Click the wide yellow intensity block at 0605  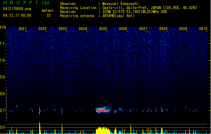(x=103, y=130)
